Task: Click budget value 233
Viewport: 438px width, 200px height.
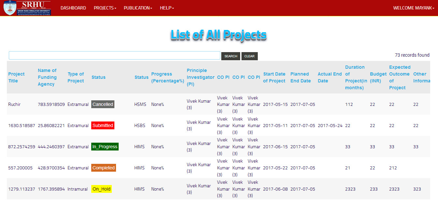Action: pyautogui.click(x=374, y=189)
